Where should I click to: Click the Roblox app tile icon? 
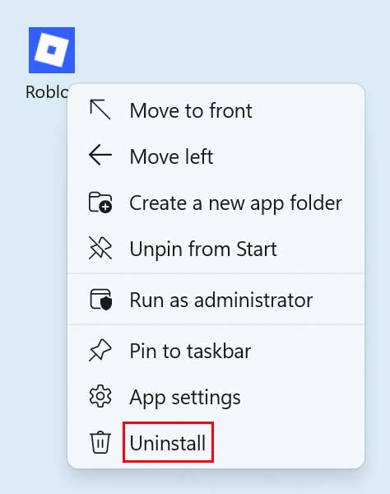[52, 50]
